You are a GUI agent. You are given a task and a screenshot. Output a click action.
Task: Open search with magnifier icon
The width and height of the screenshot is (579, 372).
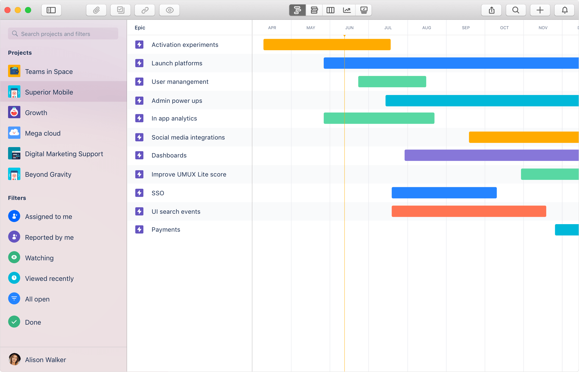point(516,10)
